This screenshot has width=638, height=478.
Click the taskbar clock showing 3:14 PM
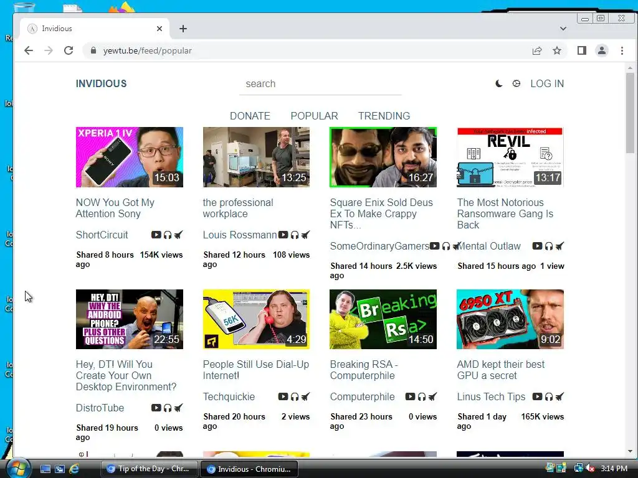click(x=614, y=469)
